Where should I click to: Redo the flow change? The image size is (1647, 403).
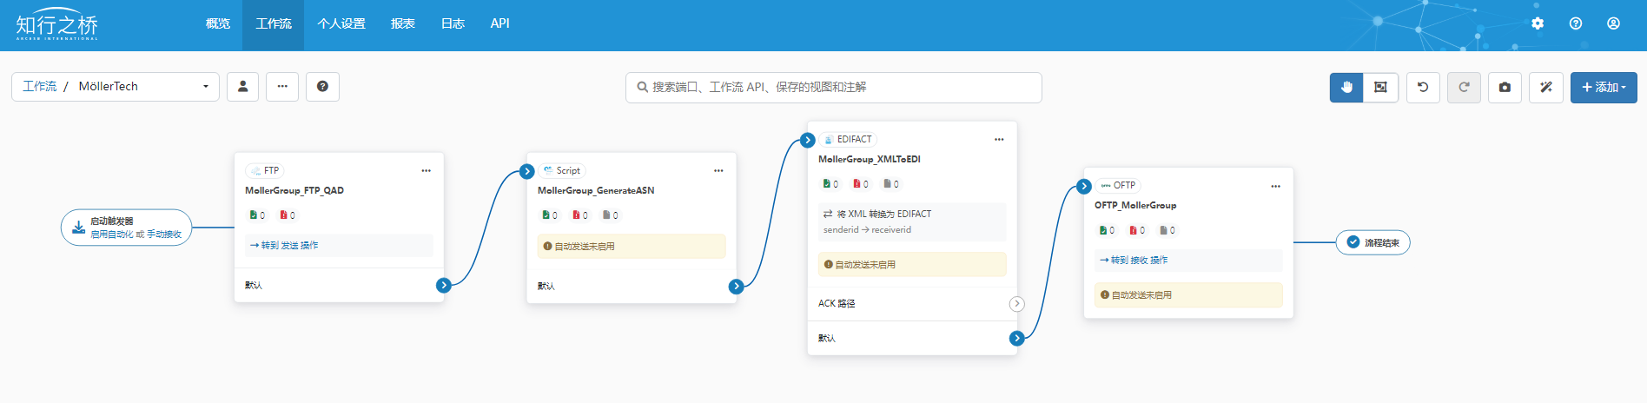pos(1464,87)
